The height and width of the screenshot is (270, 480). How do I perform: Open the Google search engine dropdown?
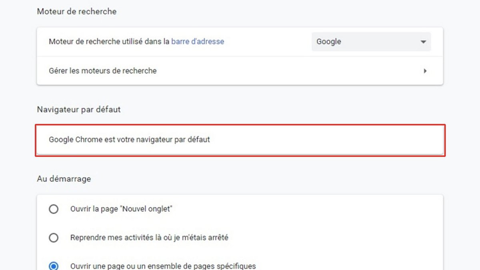(371, 42)
